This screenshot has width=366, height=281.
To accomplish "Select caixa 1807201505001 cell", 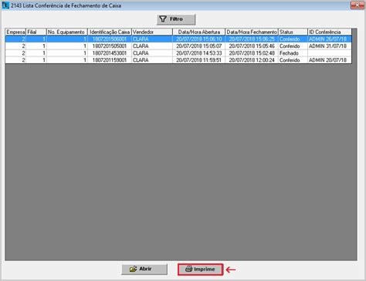I will [x=110, y=46].
